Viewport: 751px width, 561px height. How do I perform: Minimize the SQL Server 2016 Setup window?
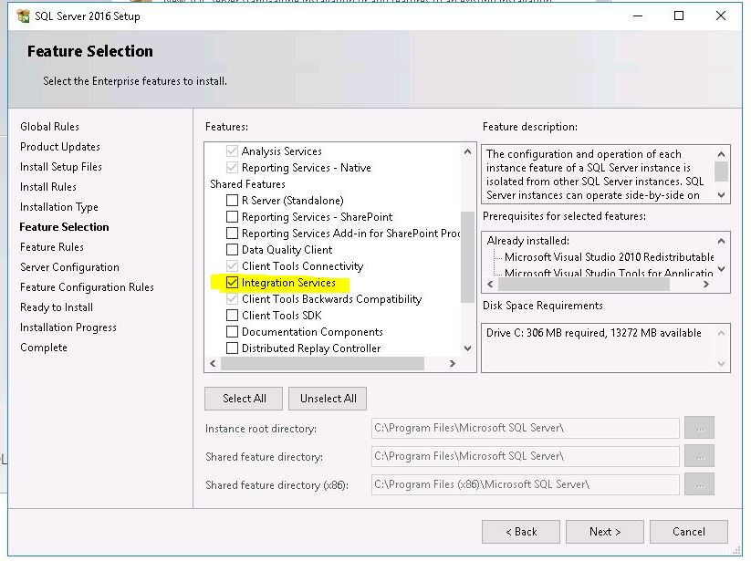click(x=638, y=16)
